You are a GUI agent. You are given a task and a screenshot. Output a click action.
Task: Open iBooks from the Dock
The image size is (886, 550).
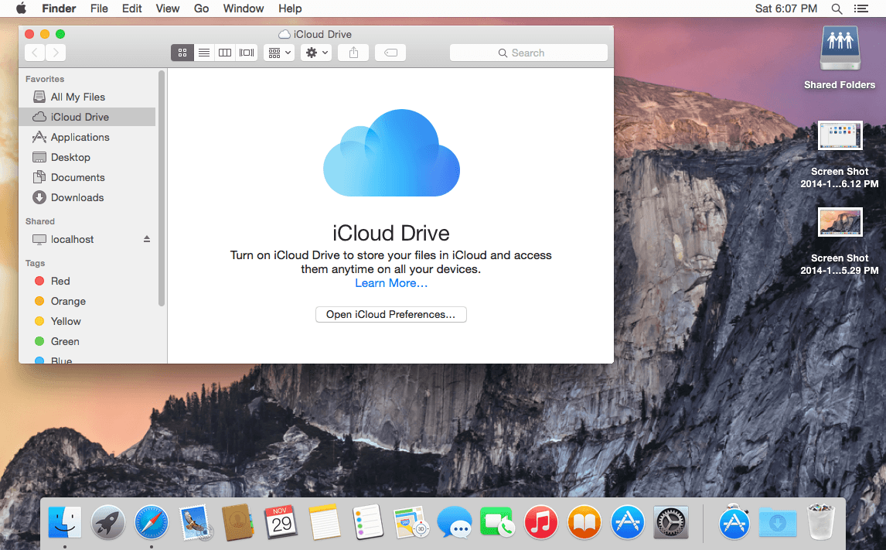pyautogui.click(x=584, y=521)
